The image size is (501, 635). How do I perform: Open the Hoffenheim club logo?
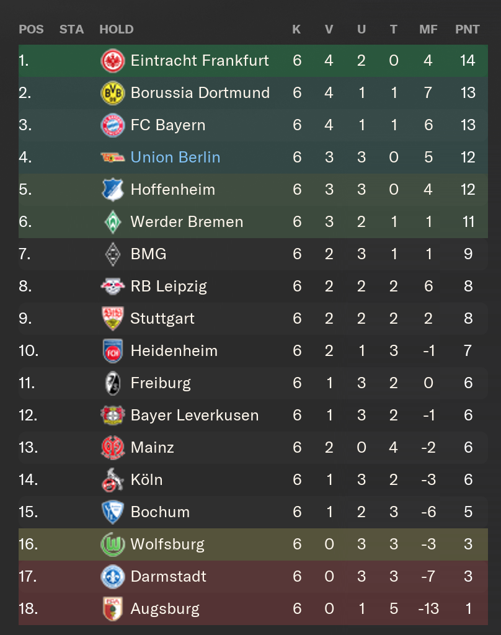pos(113,190)
